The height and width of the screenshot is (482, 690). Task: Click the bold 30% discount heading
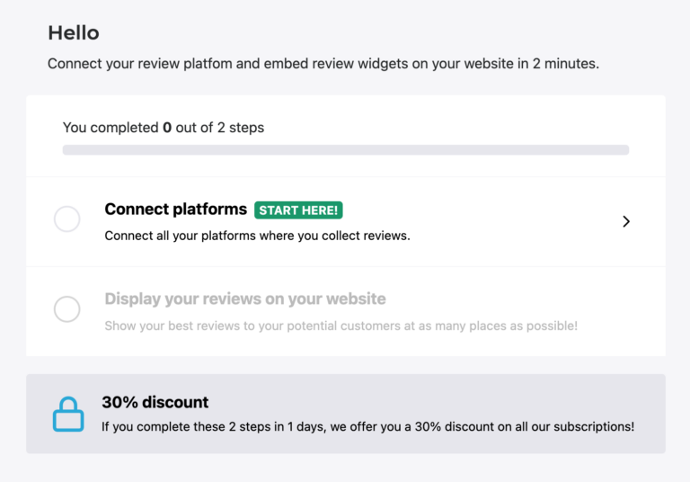155,402
